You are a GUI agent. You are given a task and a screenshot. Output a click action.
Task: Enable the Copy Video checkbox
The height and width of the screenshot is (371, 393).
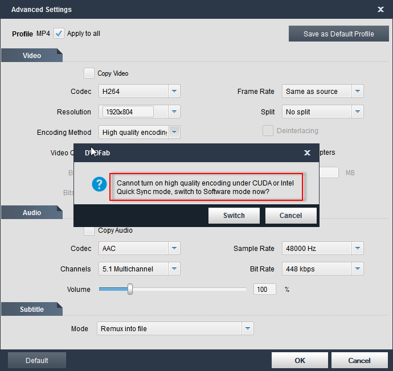click(x=89, y=73)
